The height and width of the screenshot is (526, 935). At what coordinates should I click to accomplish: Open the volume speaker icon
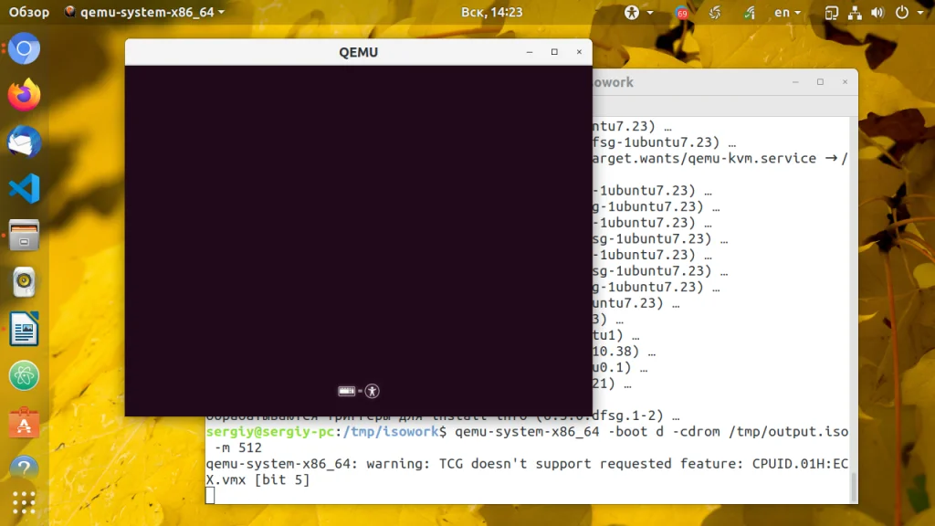pos(877,12)
